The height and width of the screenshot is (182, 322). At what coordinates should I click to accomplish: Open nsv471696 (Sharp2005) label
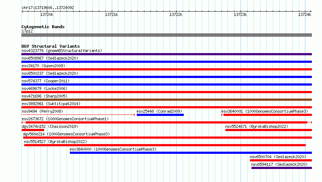tap(45, 96)
